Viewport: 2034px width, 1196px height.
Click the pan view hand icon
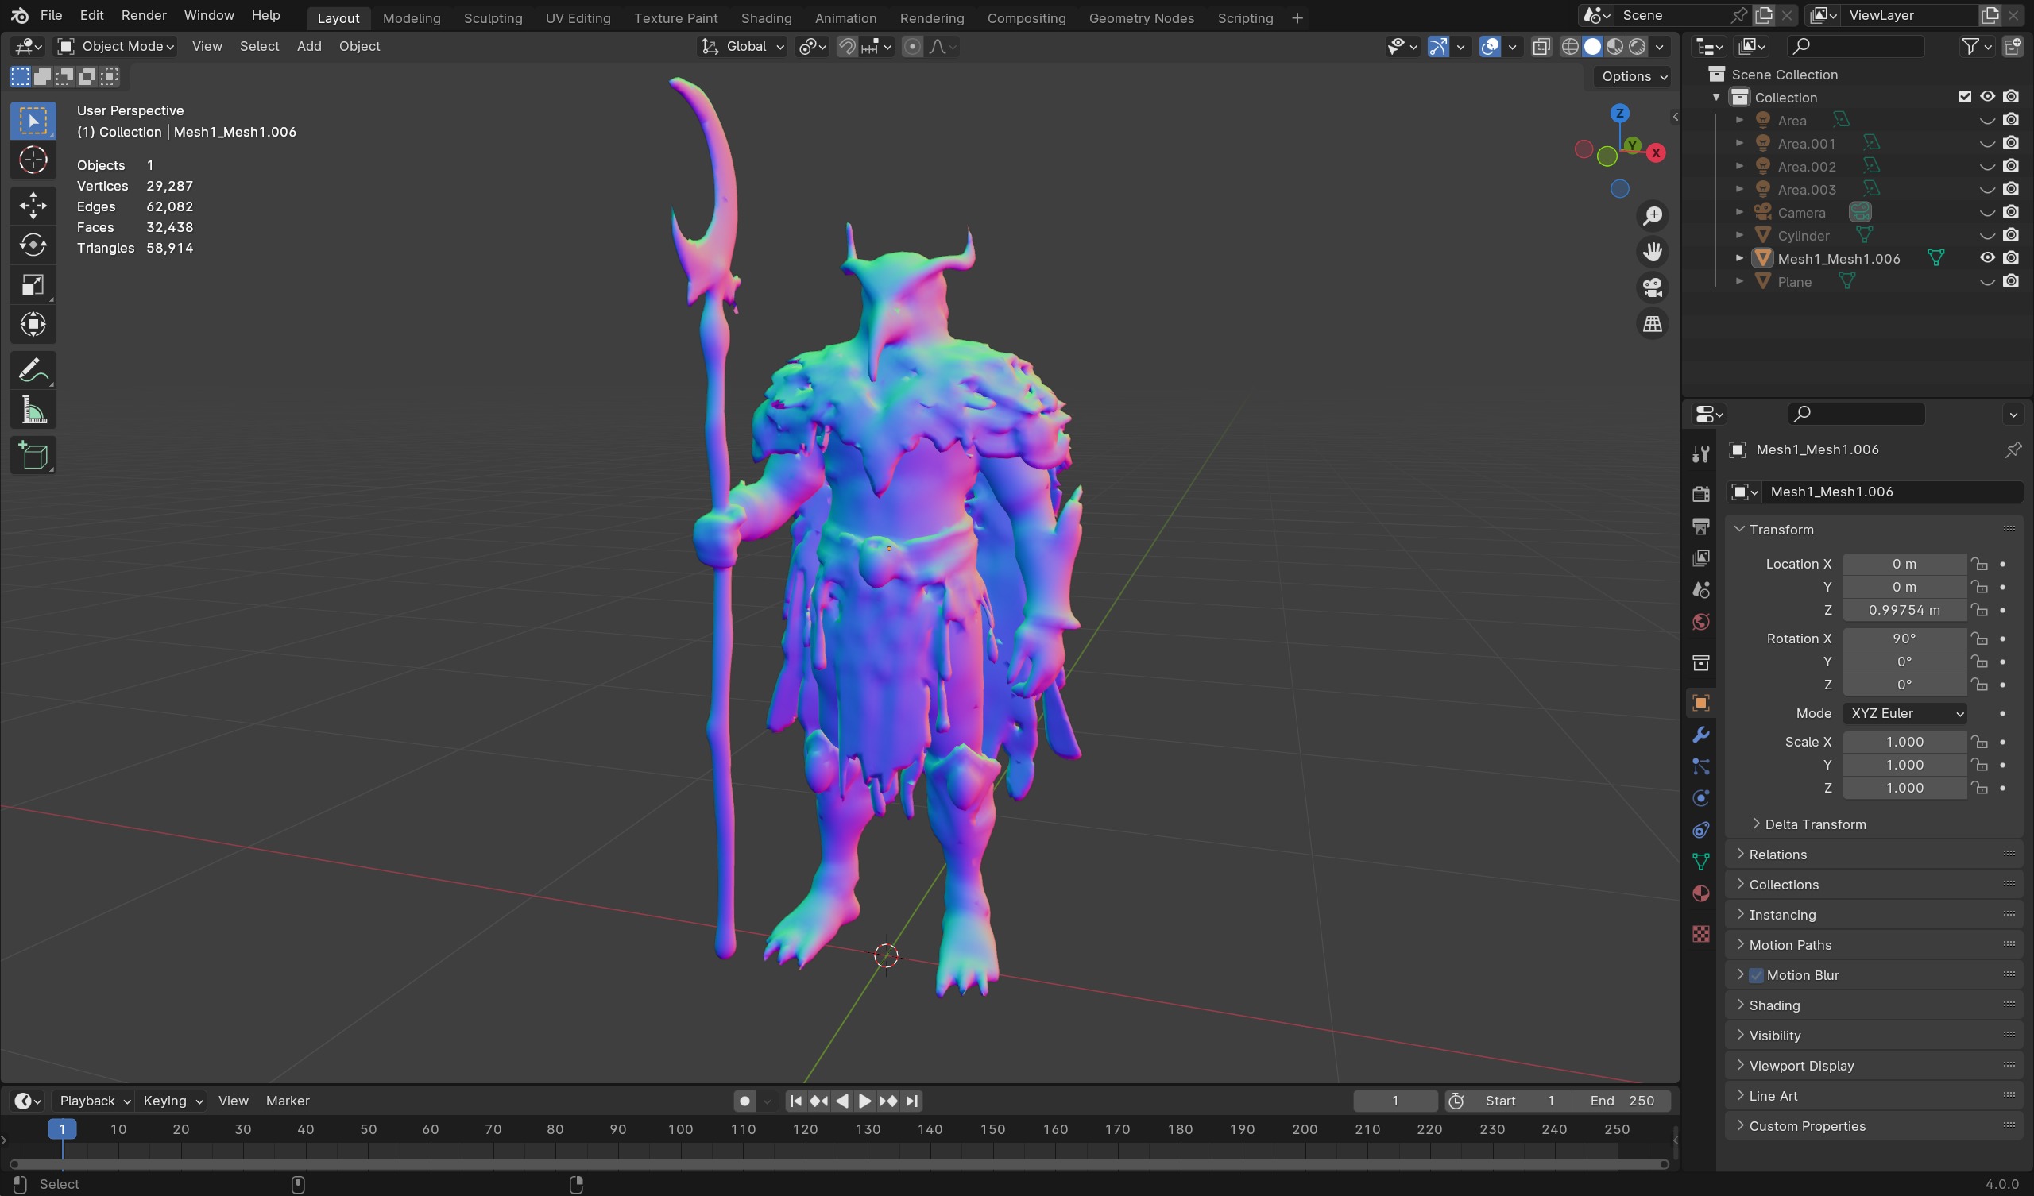coord(1652,252)
